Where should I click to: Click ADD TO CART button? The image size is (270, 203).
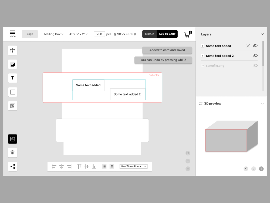(167, 34)
